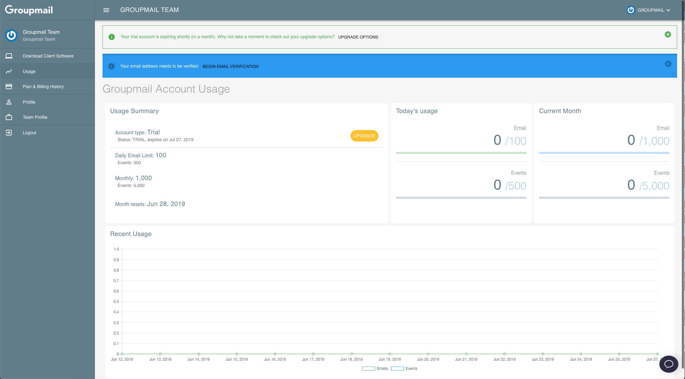
Task: Toggle the Emails legend in Recent Usage chart
Action: [x=375, y=369]
